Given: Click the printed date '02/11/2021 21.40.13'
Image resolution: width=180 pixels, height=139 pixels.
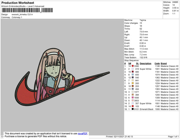Looking at the screenshot, I should [123, 137].
